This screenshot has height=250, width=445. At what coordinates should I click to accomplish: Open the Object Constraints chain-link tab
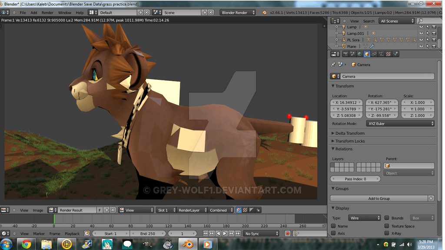[x=374, y=54]
